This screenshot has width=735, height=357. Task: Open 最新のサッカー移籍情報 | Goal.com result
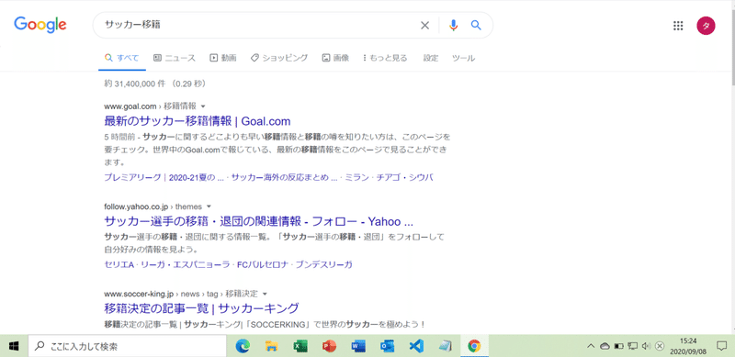(x=198, y=121)
